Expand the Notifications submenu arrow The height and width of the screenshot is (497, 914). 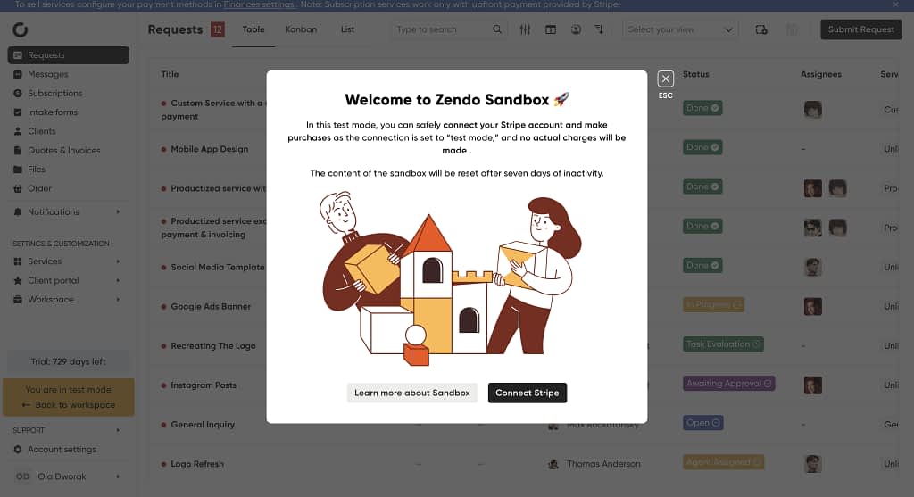118,212
